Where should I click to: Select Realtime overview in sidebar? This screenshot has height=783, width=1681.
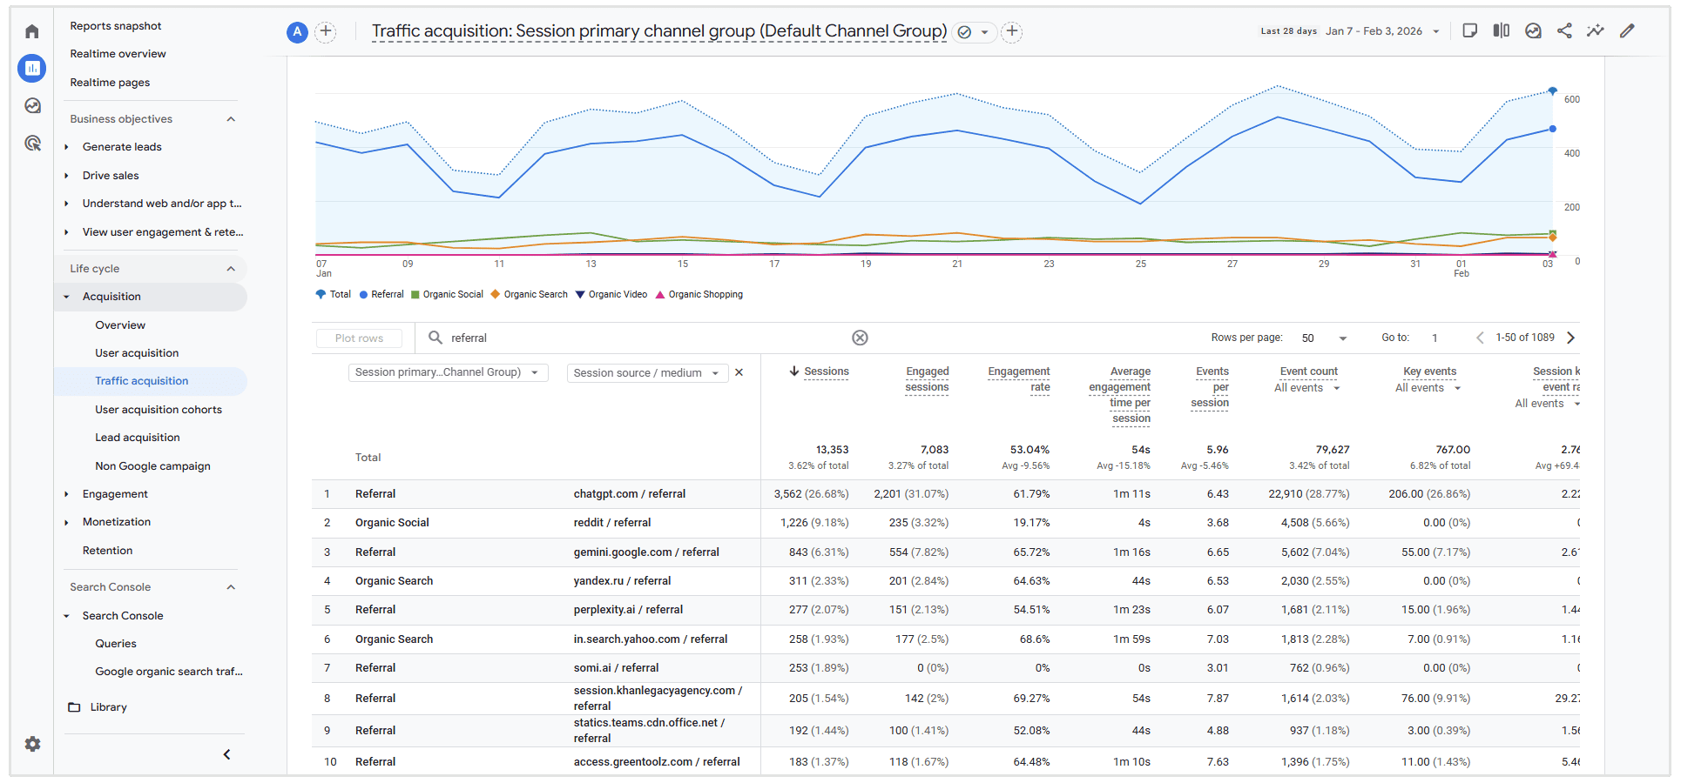(118, 54)
